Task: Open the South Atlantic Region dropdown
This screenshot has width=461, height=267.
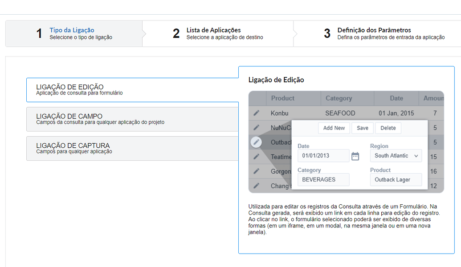Action: [x=396, y=155]
